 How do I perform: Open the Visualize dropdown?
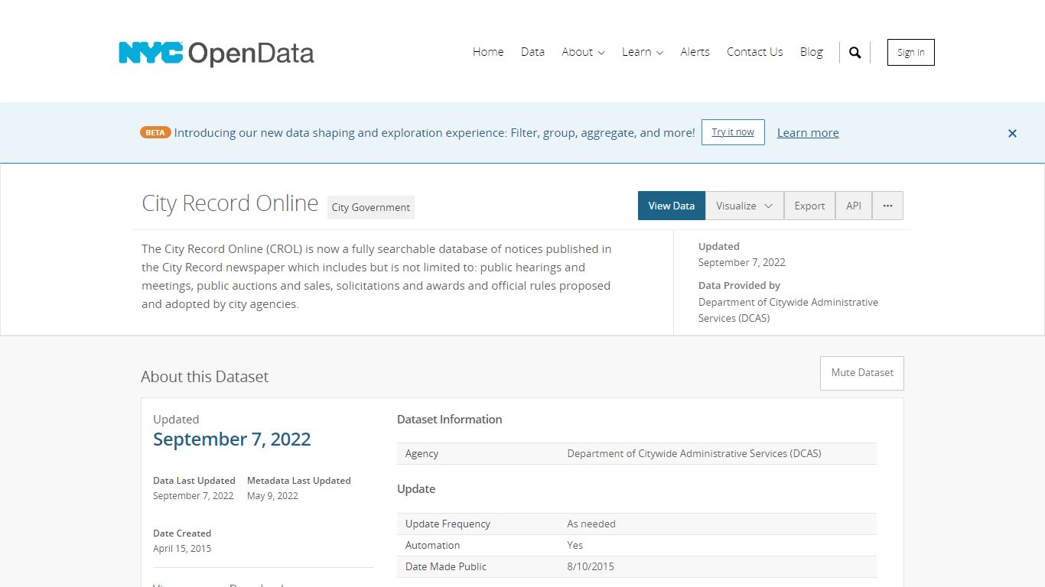tap(744, 206)
